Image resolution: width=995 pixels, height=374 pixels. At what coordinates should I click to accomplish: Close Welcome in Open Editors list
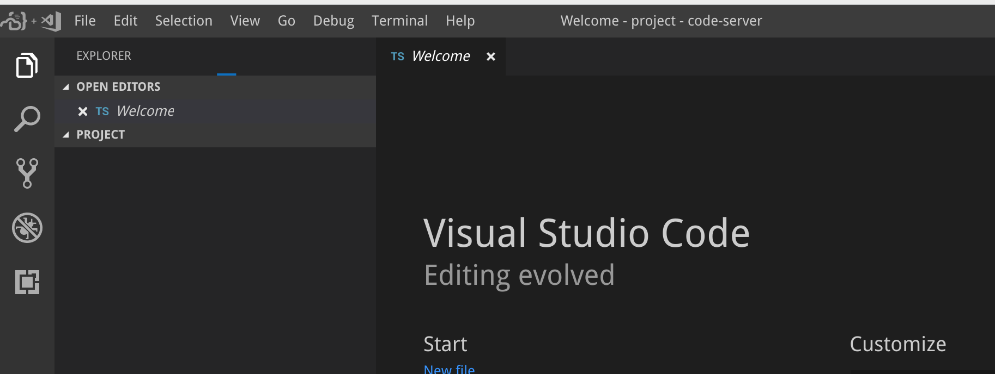[x=83, y=111]
